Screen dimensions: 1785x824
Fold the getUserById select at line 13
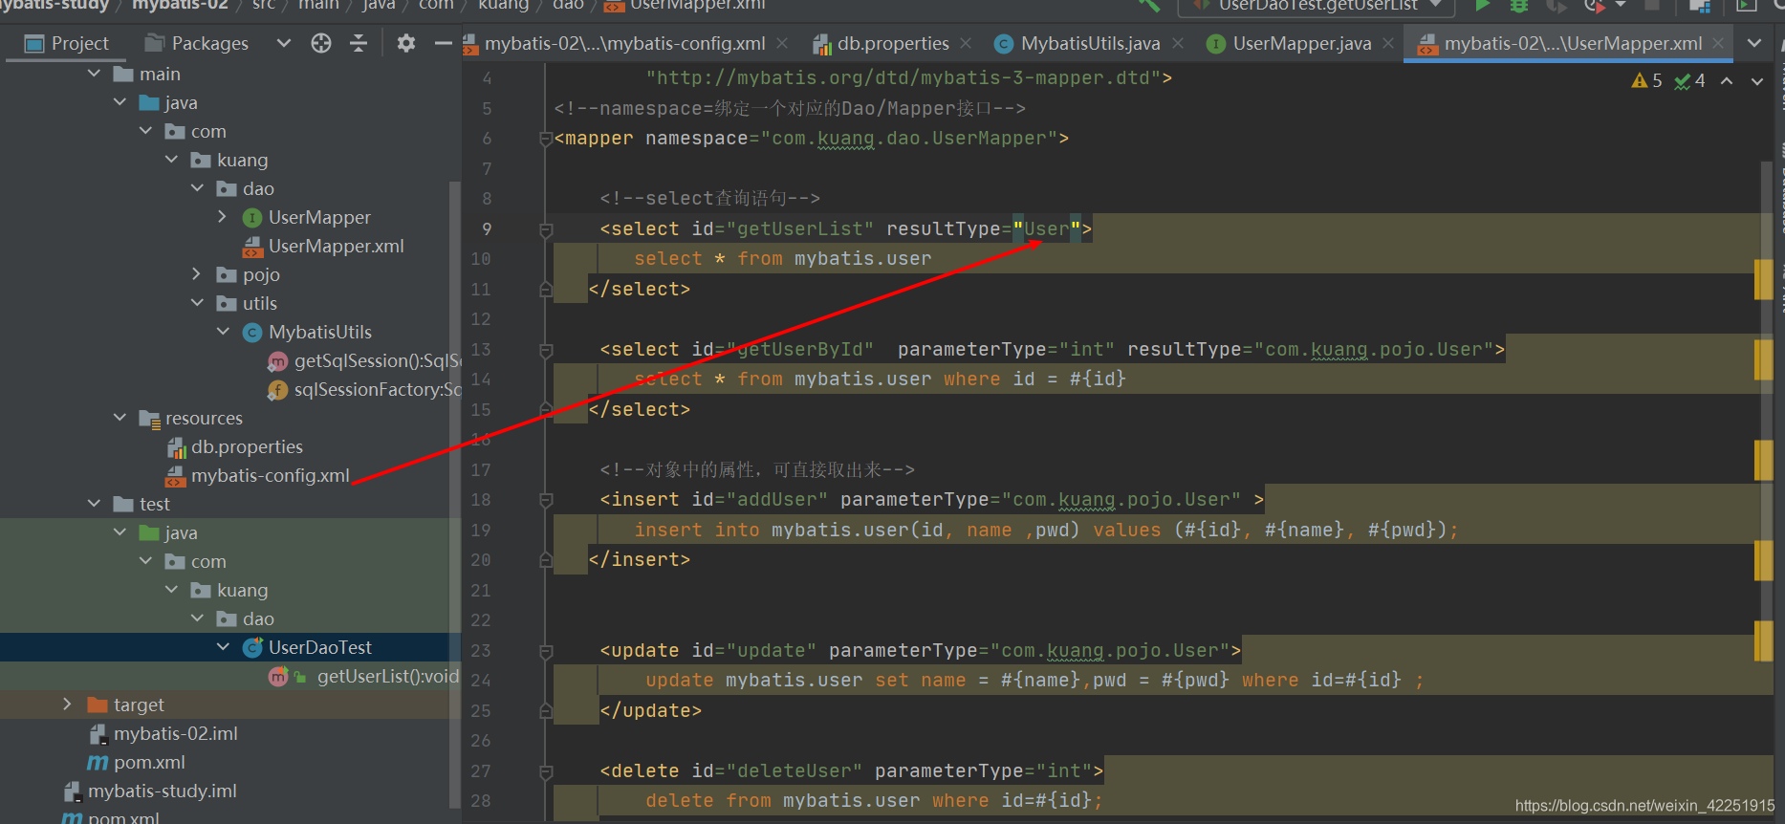pyautogui.click(x=546, y=350)
